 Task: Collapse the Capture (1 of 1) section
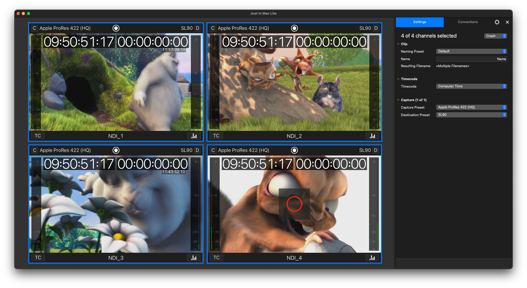click(x=398, y=100)
